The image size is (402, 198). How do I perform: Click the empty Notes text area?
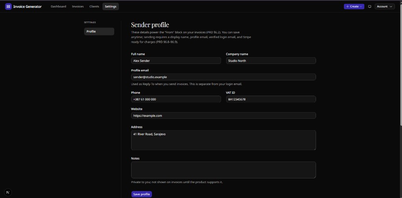[x=223, y=170]
